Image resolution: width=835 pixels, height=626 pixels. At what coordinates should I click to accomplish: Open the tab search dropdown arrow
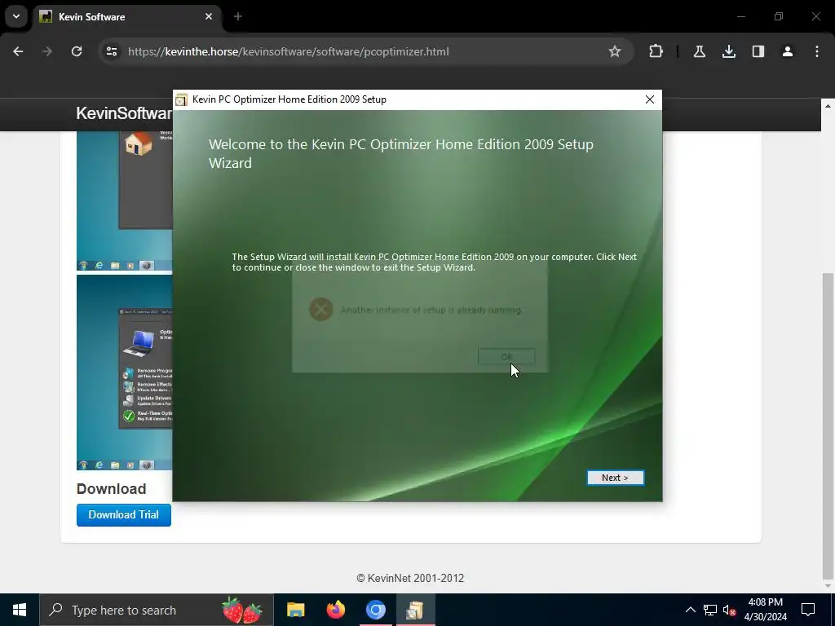[x=16, y=16]
